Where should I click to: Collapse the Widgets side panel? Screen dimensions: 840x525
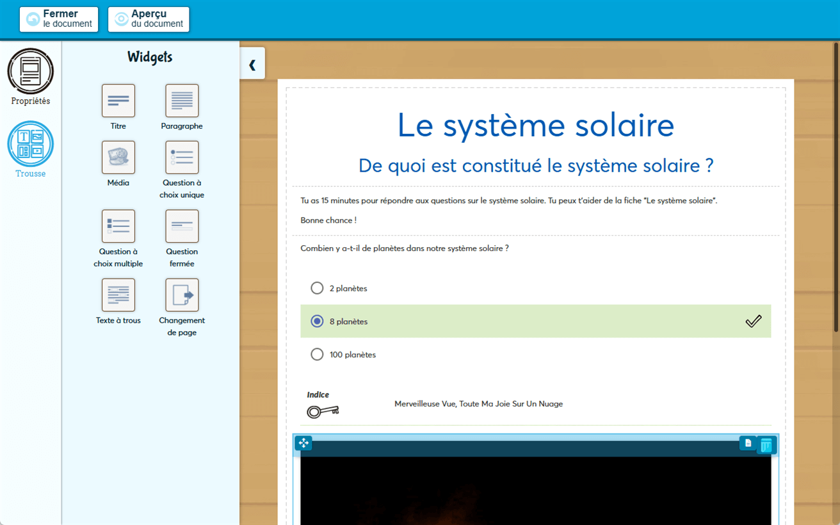tap(252, 64)
